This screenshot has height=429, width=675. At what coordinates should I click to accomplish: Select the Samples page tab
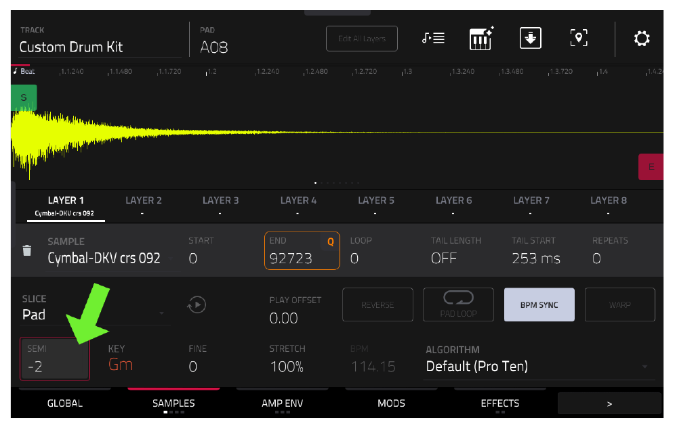pyautogui.click(x=173, y=403)
